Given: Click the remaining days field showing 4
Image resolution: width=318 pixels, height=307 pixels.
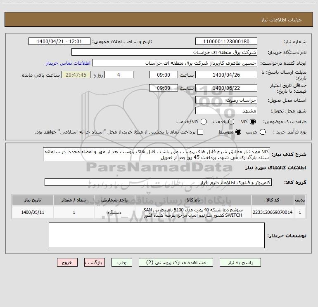Looking at the screenshot, I should click(x=119, y=75).
